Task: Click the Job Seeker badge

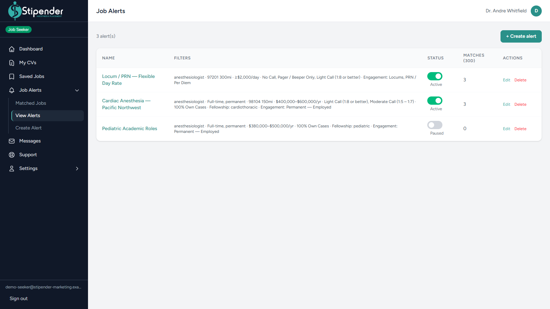Action: (19, 30)
